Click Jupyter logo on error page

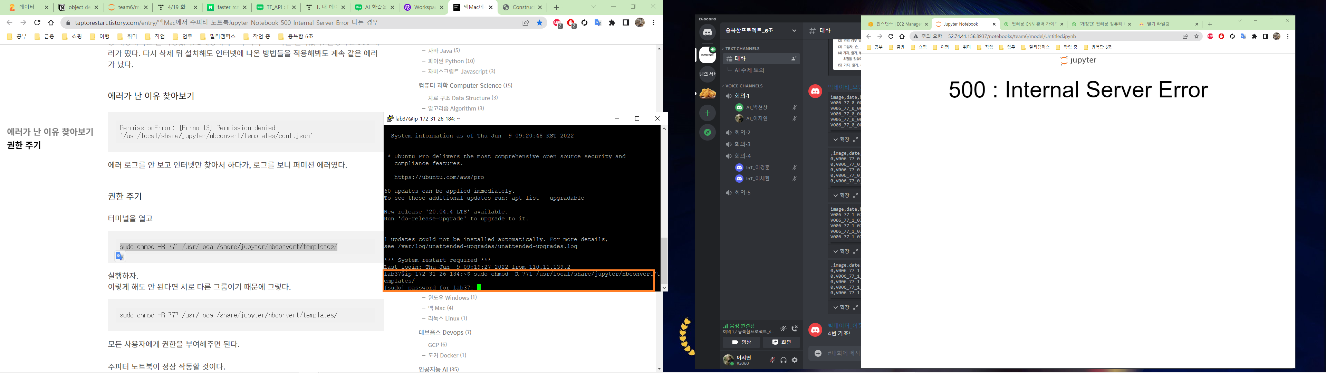tap(1078, 60)
